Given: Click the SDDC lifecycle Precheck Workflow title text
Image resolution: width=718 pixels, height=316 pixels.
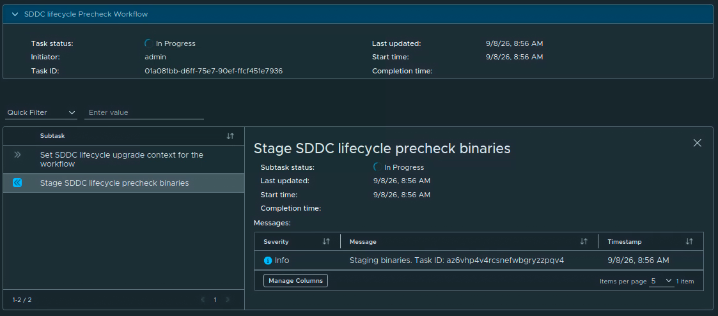Looking at the screenshot, I should [86, 14].
